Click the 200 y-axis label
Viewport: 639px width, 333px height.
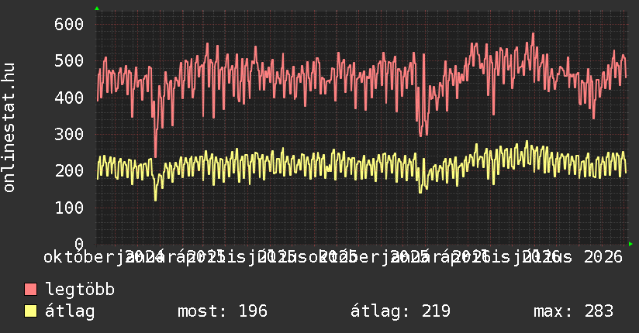(x=69, y=170)
